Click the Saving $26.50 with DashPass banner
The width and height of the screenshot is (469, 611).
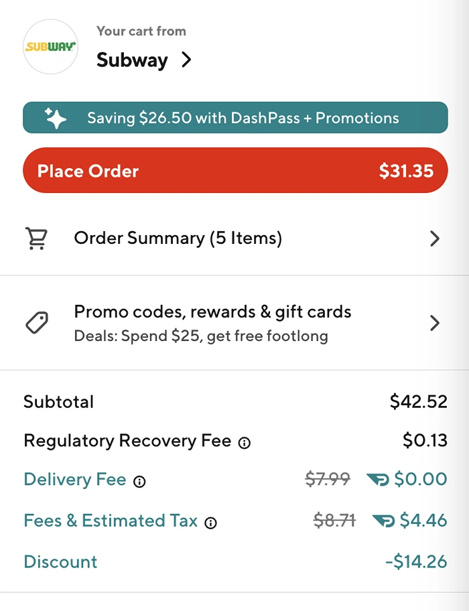tap(234, 117)
